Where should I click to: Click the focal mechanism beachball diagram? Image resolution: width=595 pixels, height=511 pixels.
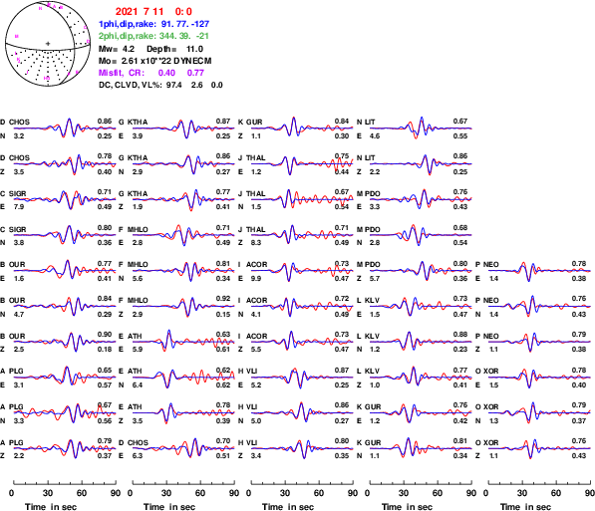pyautogui.click(x=48, y=43)
